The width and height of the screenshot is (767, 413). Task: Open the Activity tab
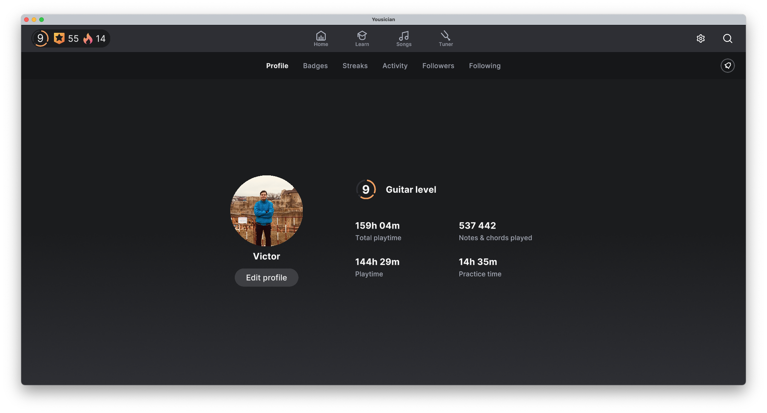point(395,66)
